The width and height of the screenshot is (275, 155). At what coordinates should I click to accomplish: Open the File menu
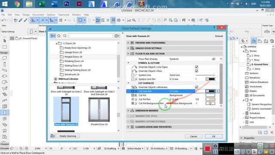(3, 15)
